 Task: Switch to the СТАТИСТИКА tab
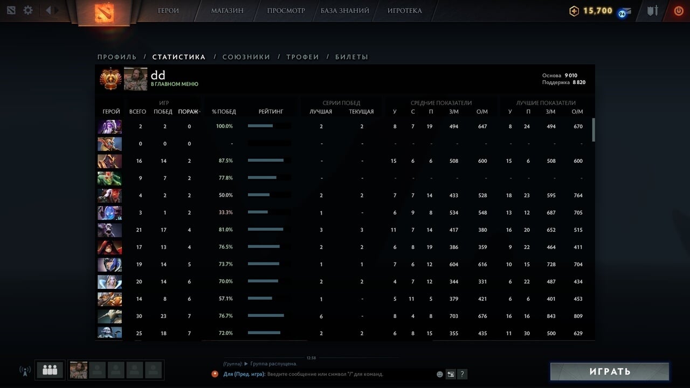179,57
